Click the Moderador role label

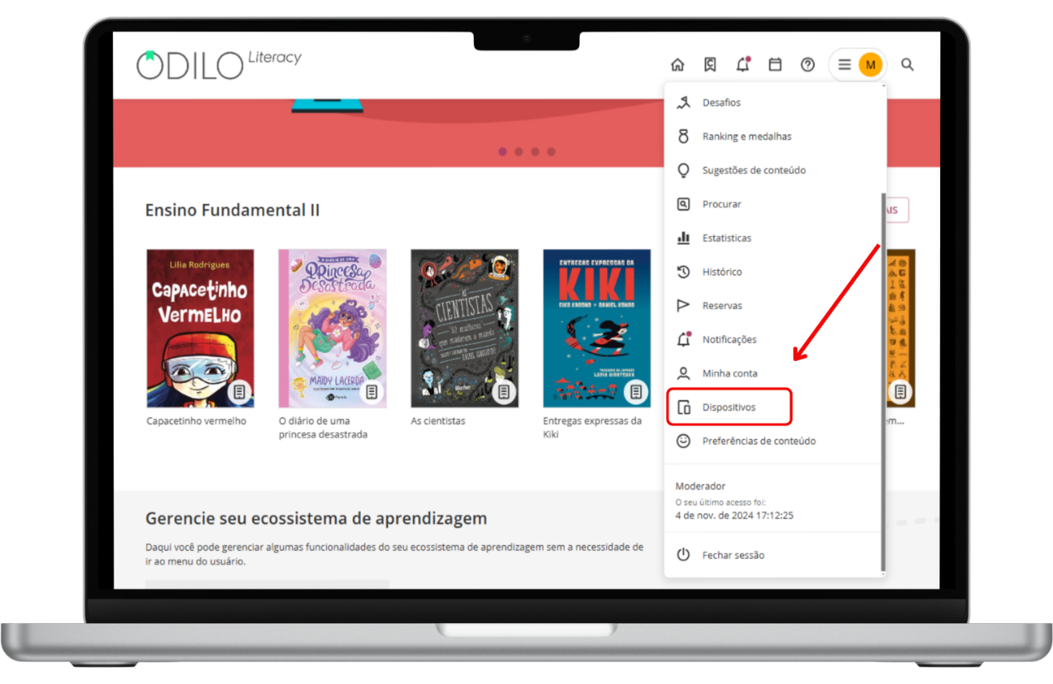[x=700, y=486]
